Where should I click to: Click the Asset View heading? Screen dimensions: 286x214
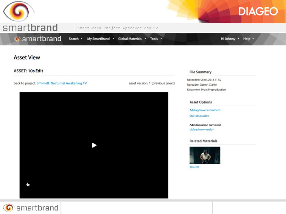[x=27, y=57]
